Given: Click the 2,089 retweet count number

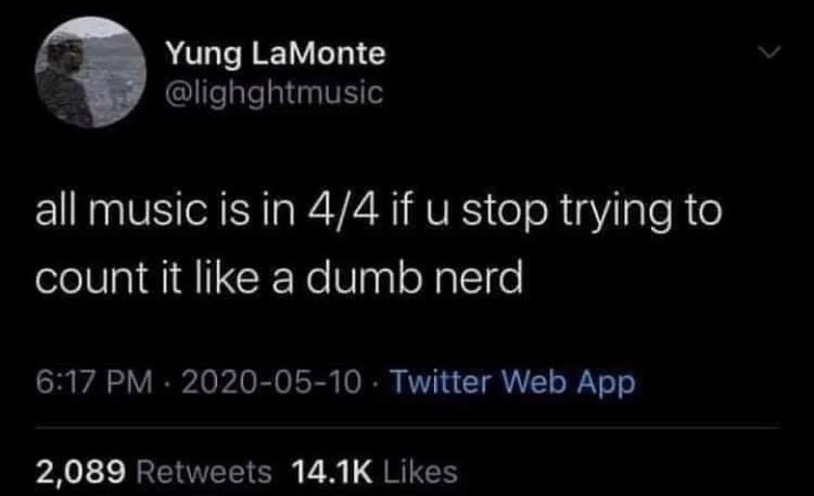Looking at the screenshot, I should [x=82, y=472].
